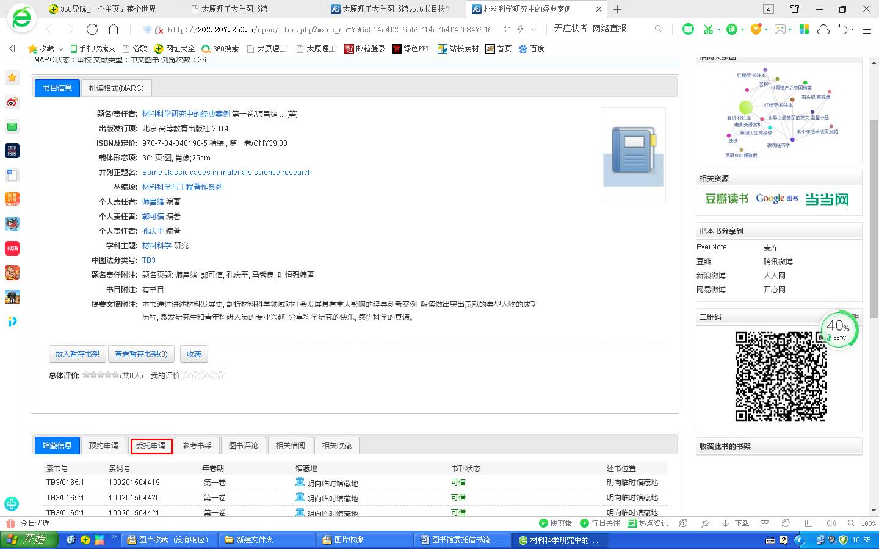Open the 委托申请 tab
Image resolution: width=879 pixels, height=549 pixels.
click(x=151, y=446)
